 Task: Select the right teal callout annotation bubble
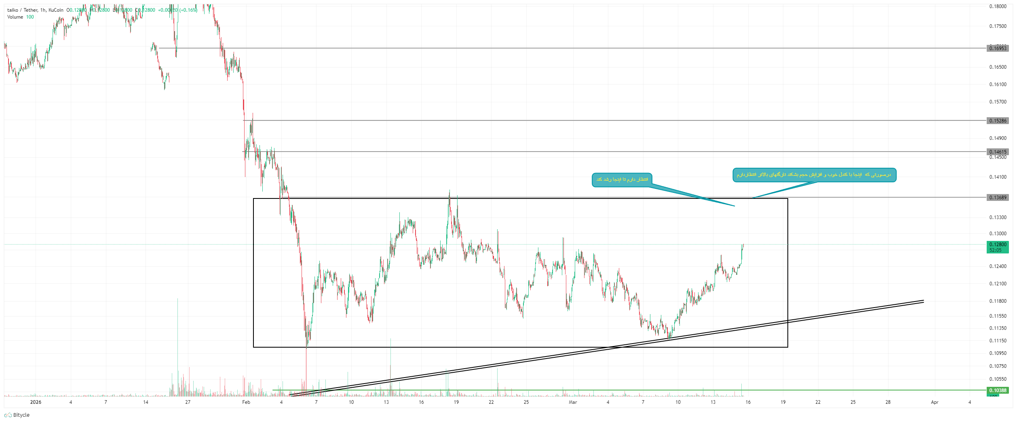click(x=814, y=175)
